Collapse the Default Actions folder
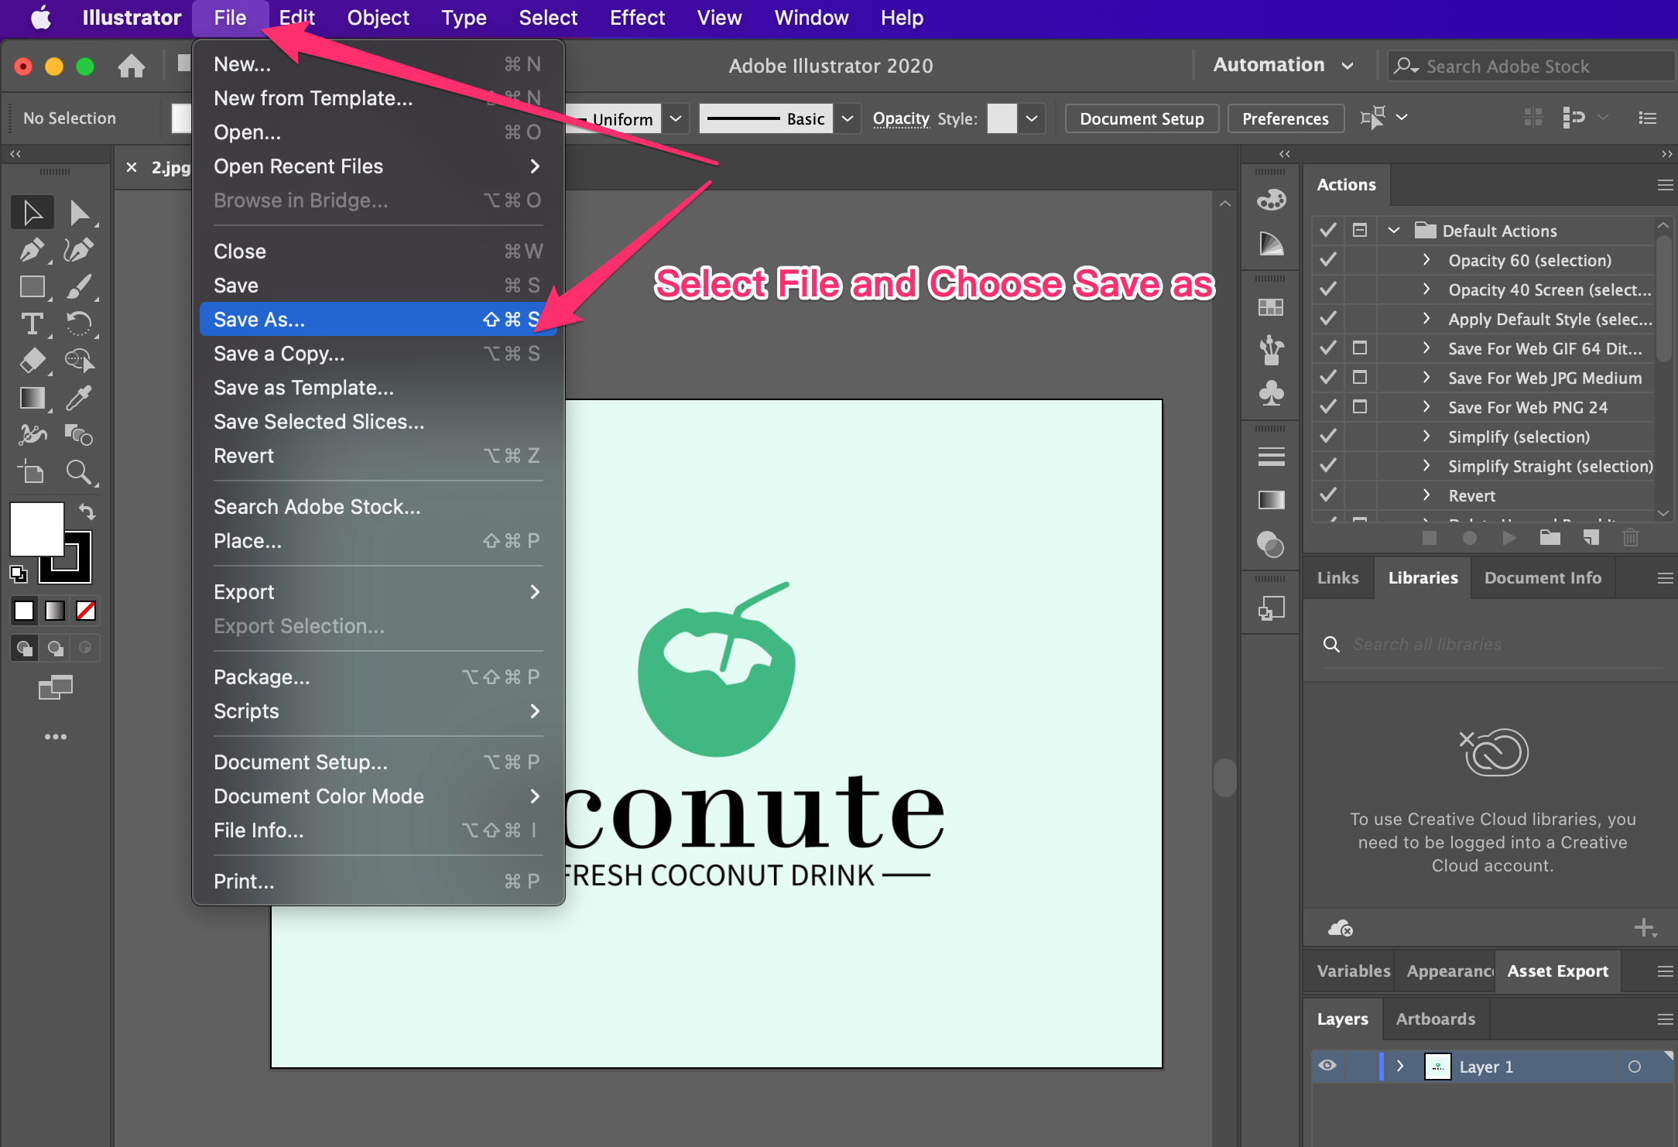The image size is (1678, 1147). click(1394, 231)
